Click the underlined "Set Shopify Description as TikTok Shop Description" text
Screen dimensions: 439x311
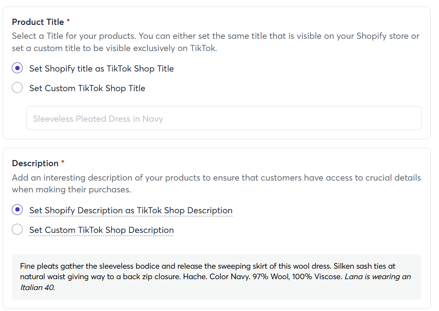(x=131, y=210)
